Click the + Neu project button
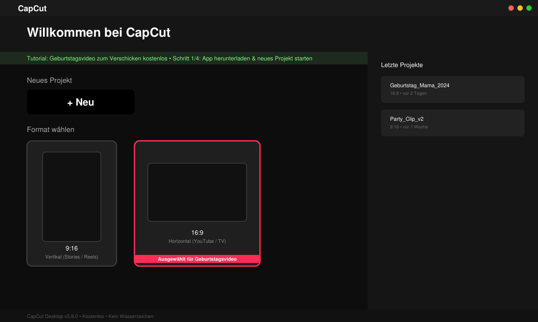538x322 pixels. (x=81, y=102)
